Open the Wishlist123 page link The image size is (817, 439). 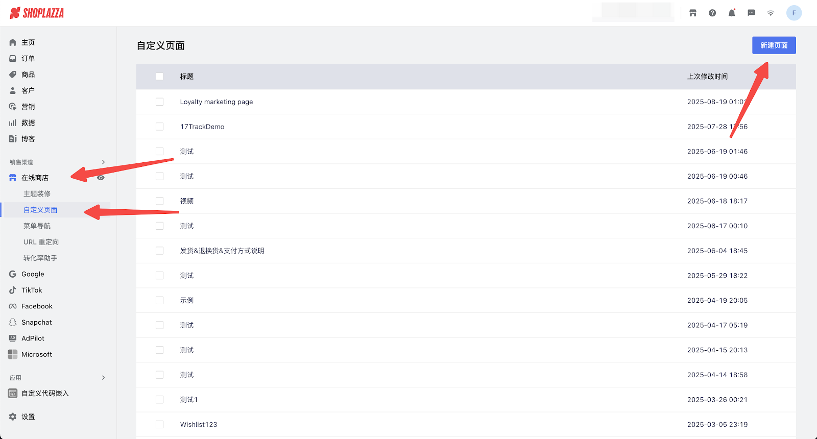199,424
